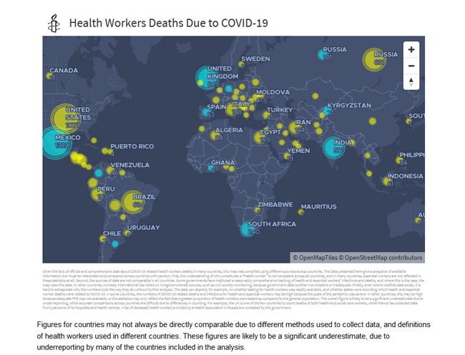465x355 pixels.
Task: Select the India cyan circle marker
Action: (x=333, y=147)
